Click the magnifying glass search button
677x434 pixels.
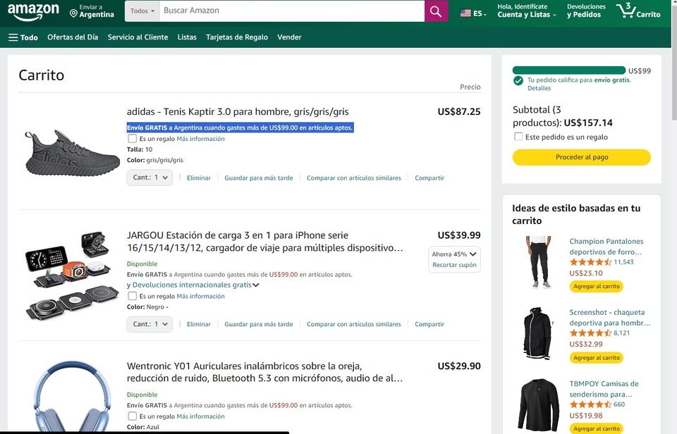point(436,11)
